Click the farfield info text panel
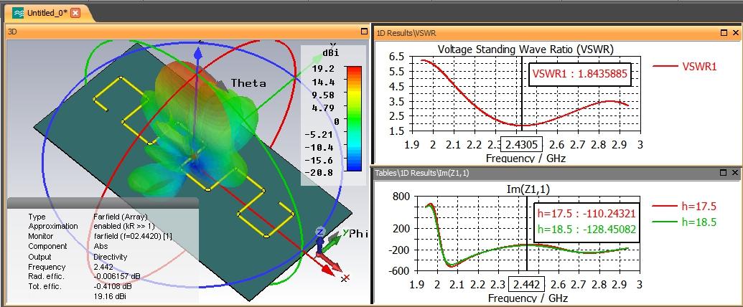The image size is (743, 307). click(103, 256)
